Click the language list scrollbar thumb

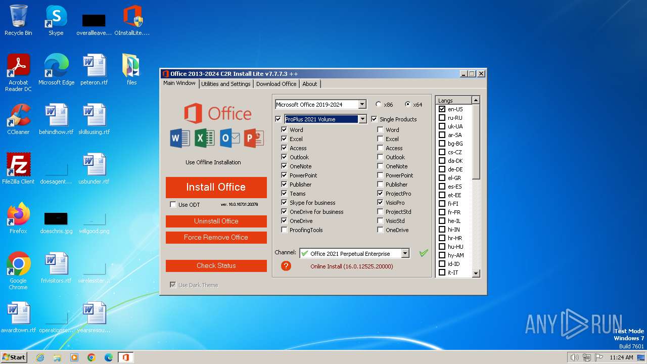pos(476,142)
